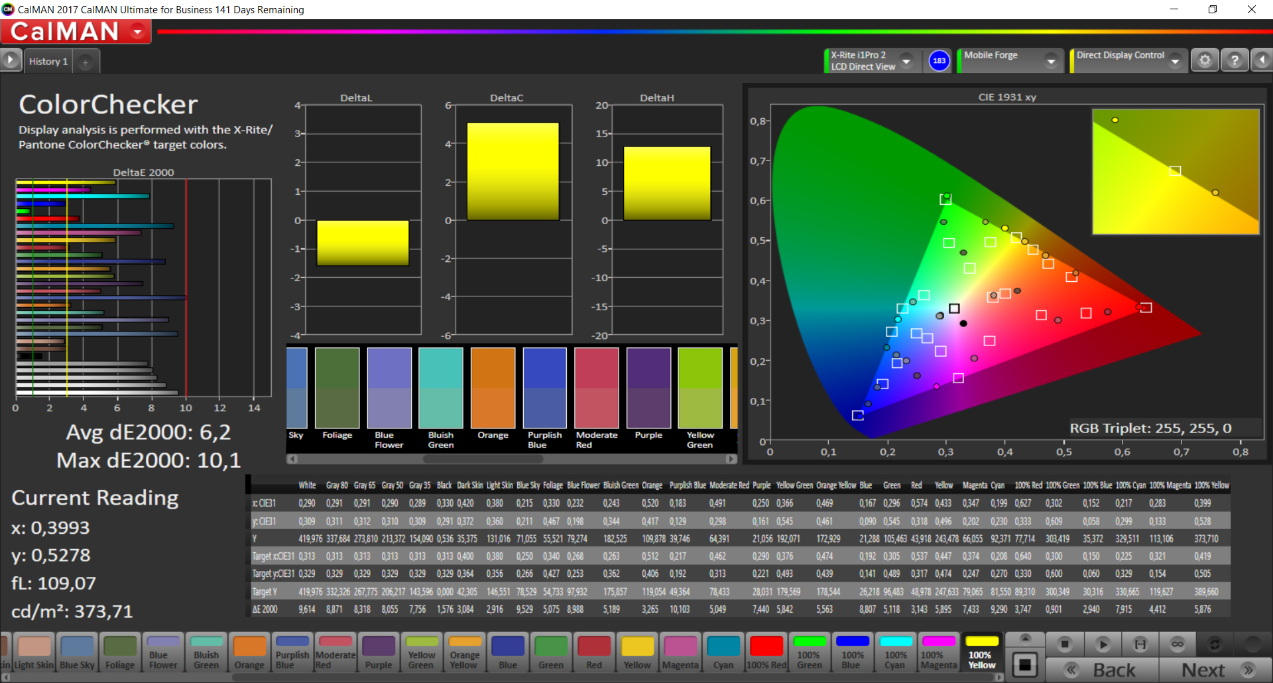1273x683 pixels.
Task: Select the 100% Cyan patch
Action: (x=895, y=652)
